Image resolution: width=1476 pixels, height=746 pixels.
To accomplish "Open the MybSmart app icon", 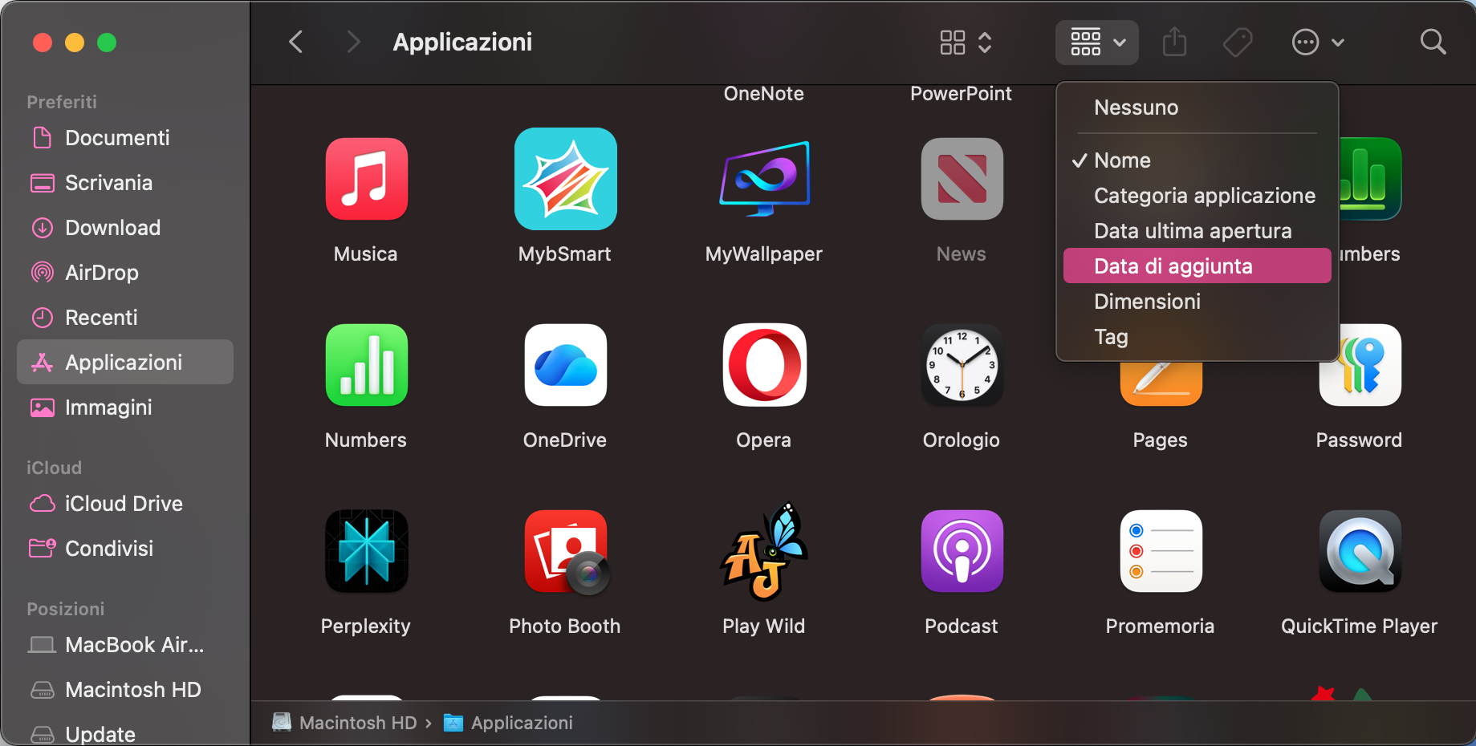I will pyautogui.click(x=565, y=179).
